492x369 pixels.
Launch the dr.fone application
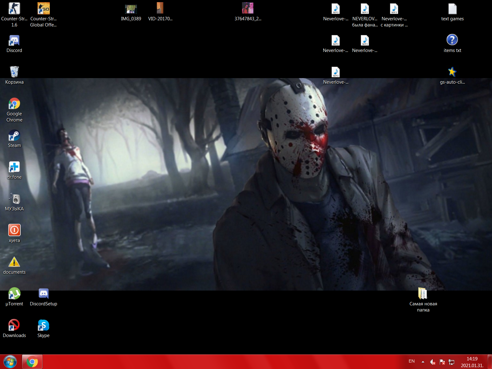click(x=14, y=171)
